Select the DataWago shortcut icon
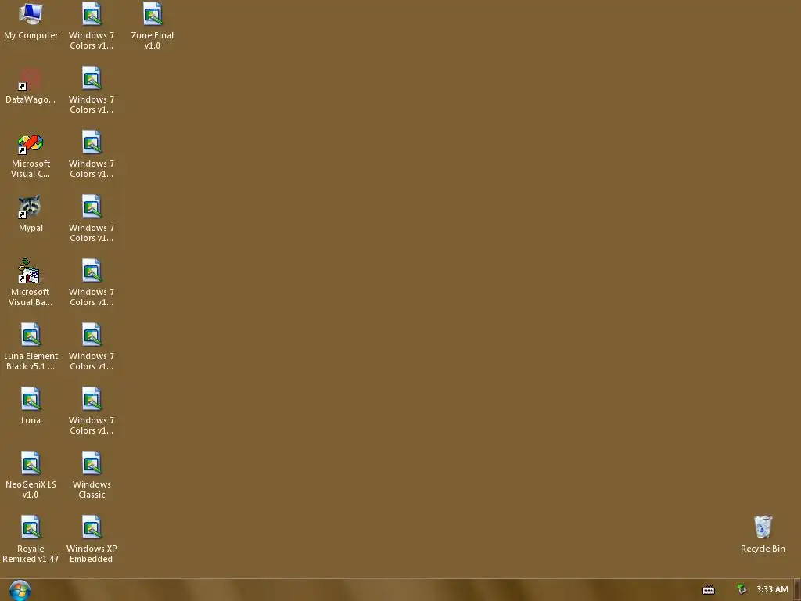The image size is (801, 601). (31, 85)
